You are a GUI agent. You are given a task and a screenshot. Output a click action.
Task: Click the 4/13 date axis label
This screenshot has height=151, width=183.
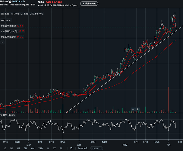click(93, 142)
